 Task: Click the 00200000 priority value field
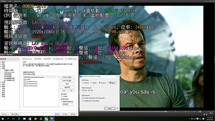click(68, 104)
